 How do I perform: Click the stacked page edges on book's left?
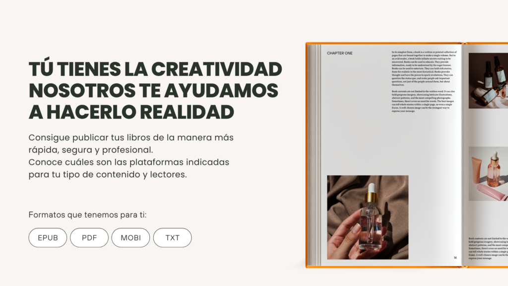314,154
